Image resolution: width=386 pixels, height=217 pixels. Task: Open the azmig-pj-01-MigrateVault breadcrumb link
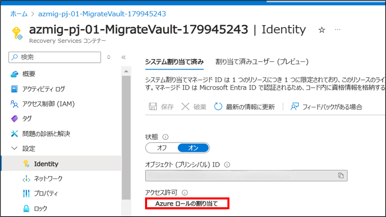coord(102,14)
